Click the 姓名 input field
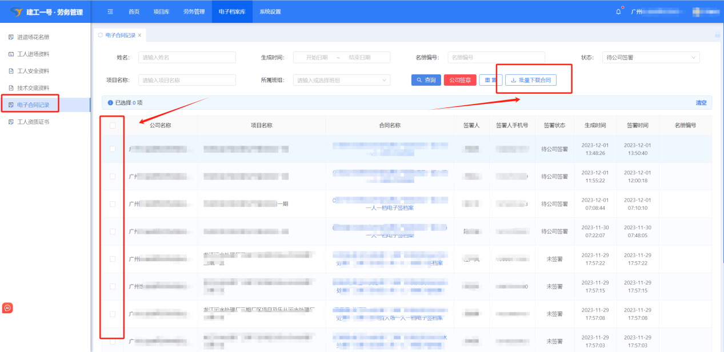The height and width of the screenshot is (352, 724). (187, 58)
